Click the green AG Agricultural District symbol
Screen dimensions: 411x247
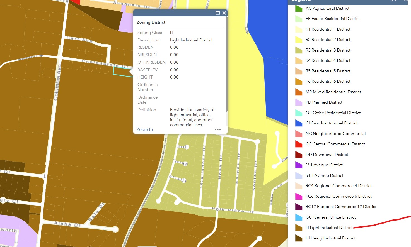click(299, 9)
